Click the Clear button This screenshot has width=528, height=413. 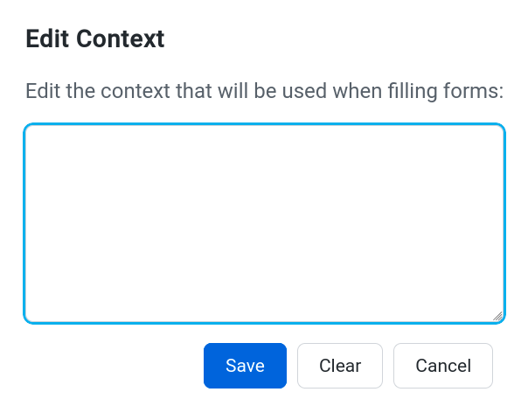point(340,366)
